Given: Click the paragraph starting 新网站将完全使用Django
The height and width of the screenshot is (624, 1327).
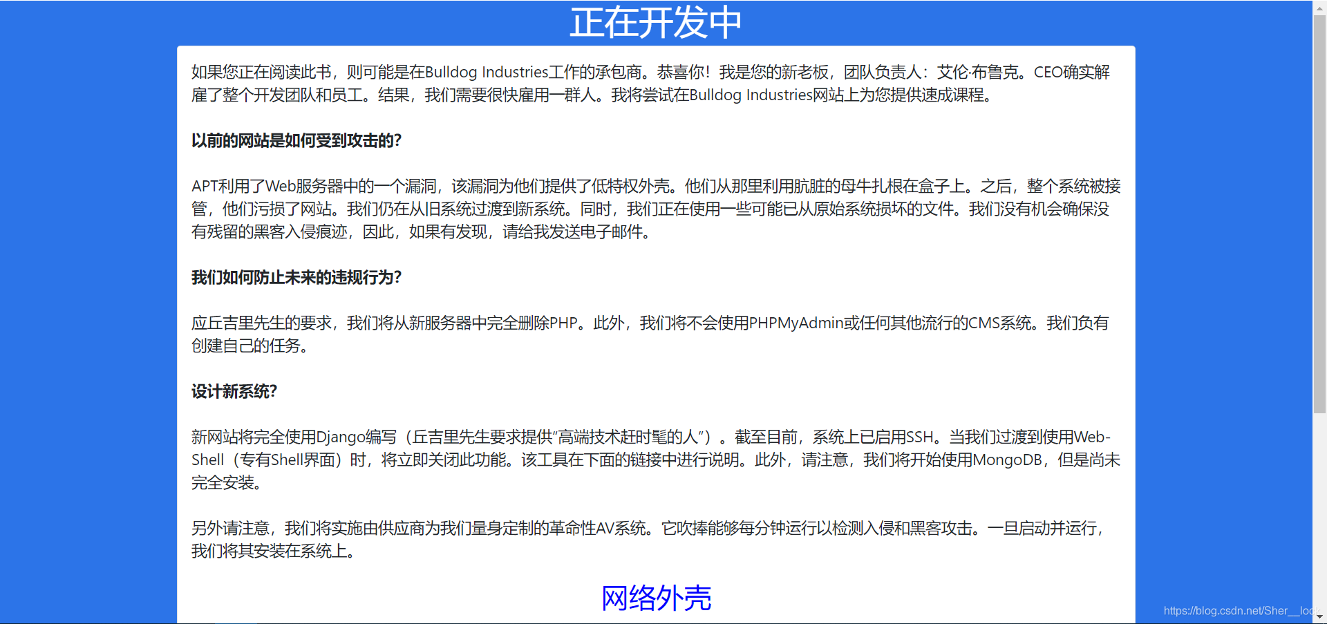Looking at the screenshot, I should point(656,460).
